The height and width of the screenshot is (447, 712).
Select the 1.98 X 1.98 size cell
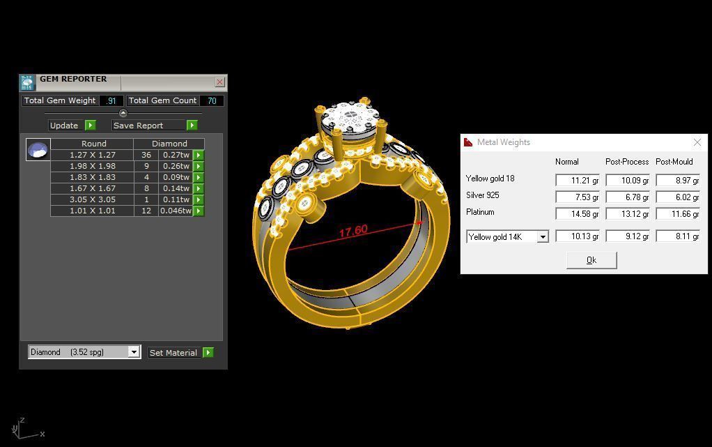click(92, 166)
